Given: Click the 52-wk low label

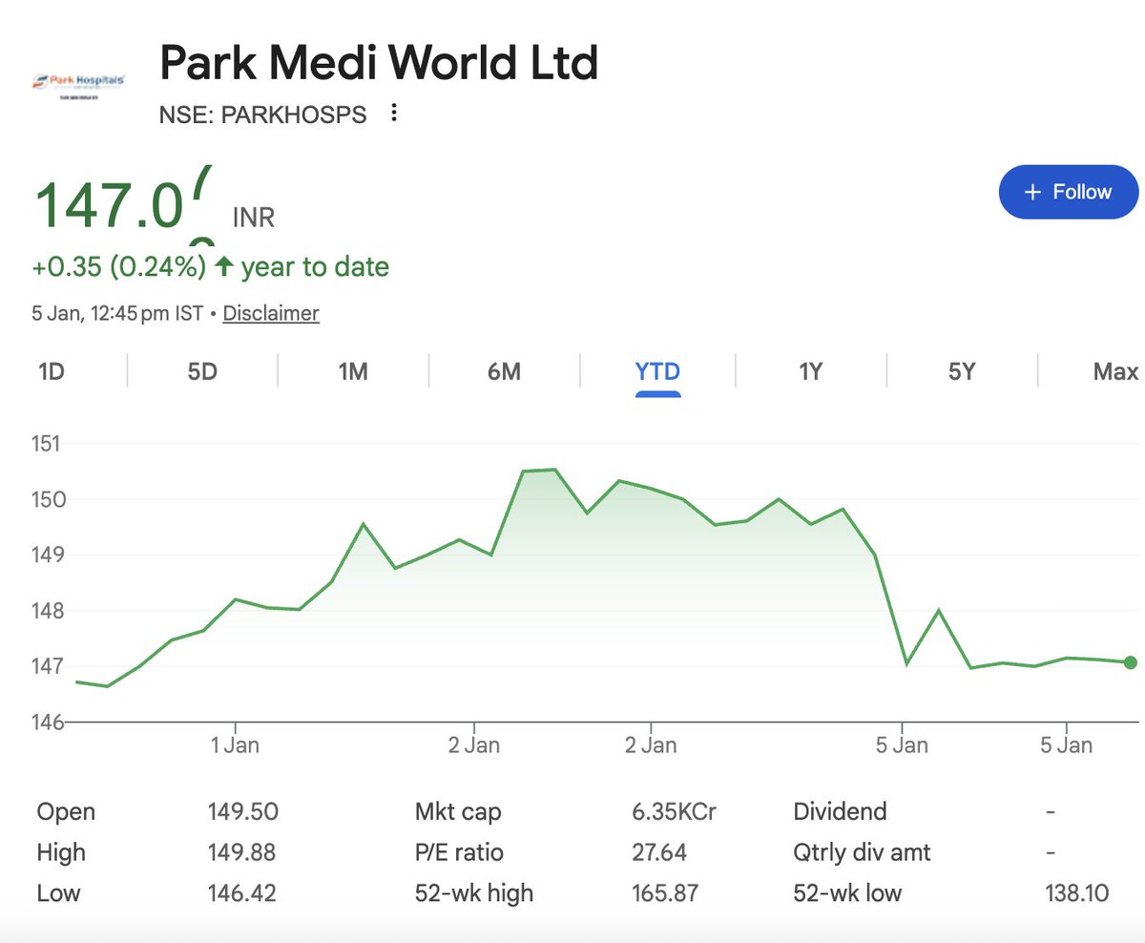Looking at the screenshot, I should pyautogui.click(x=847, y=893).
